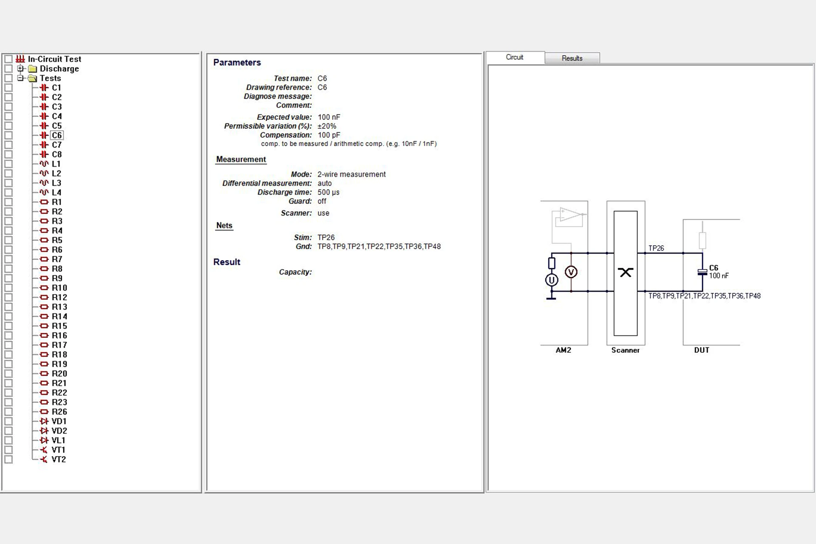Switch to the Results tab

[572, 58]
